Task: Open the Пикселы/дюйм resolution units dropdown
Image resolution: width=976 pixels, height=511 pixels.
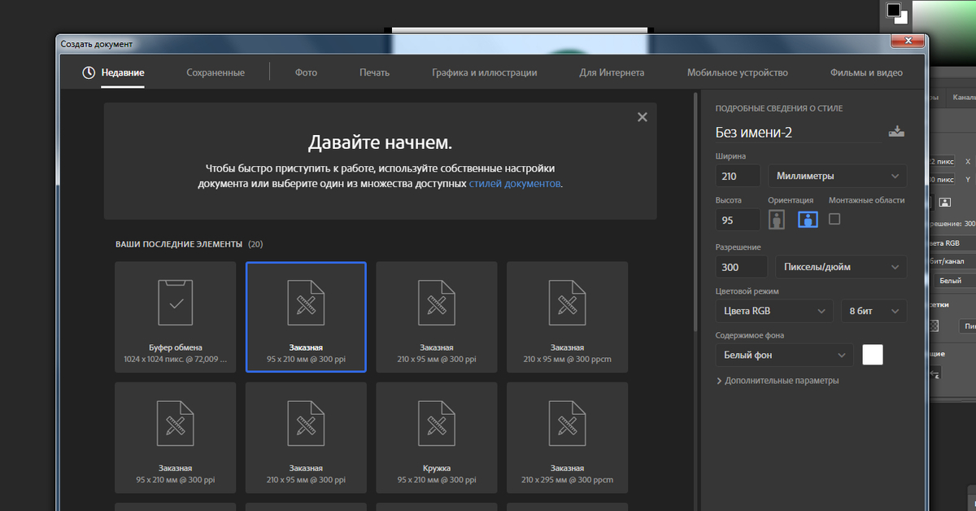Action: [x=840, y=267]
